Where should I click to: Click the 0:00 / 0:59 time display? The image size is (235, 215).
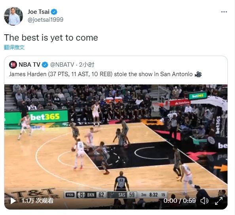click(x=180, y=201)
